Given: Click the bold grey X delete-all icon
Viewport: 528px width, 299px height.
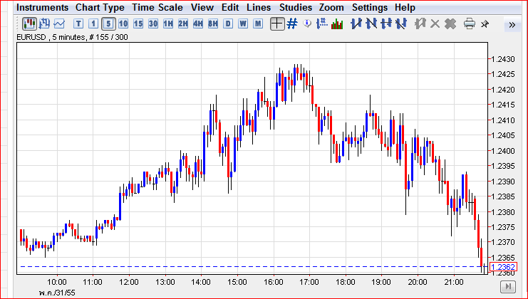Looking at the screenshot, I should point(450,24).
